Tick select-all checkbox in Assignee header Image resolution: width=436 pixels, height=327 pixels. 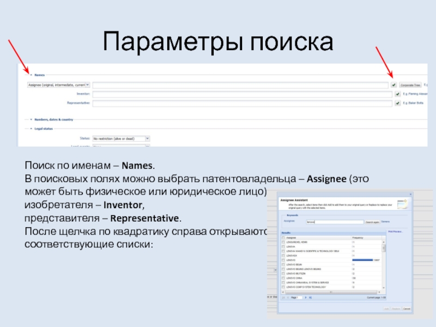283,238
